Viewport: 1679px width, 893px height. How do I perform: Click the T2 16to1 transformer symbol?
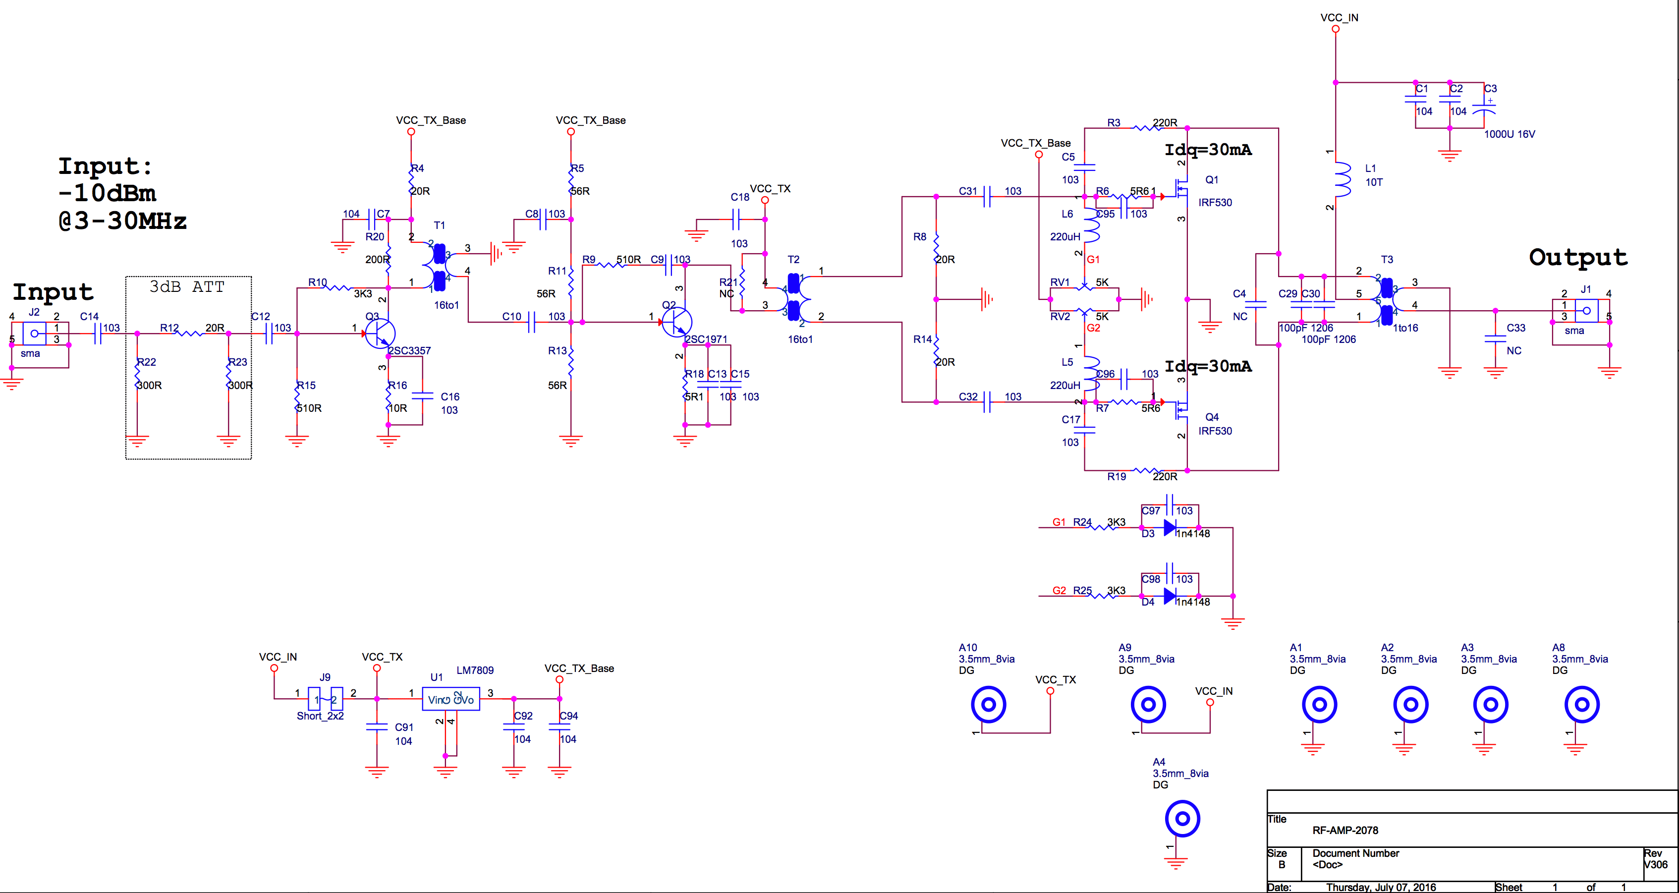(794, 298)
